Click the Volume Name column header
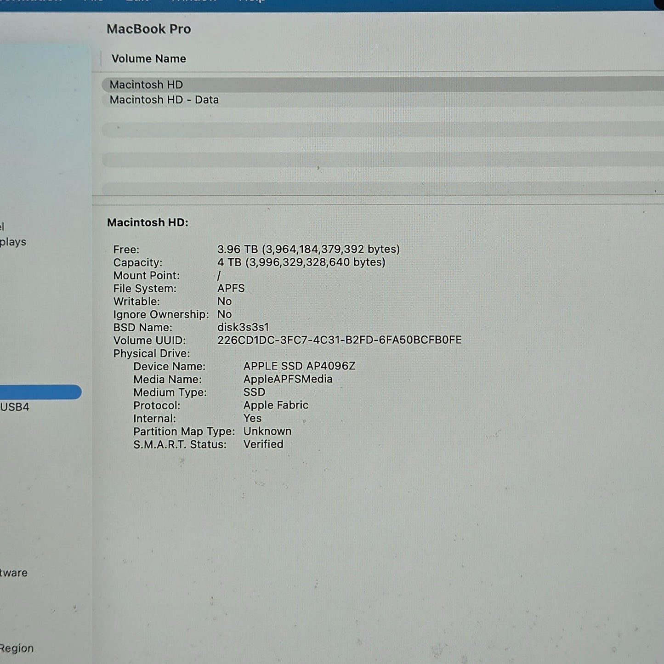 148,59
